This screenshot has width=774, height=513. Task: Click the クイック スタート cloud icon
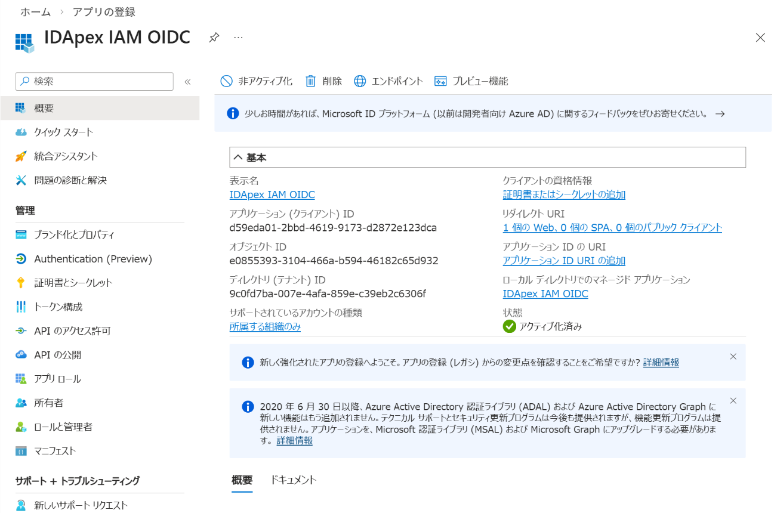click(x=21, y=132)
